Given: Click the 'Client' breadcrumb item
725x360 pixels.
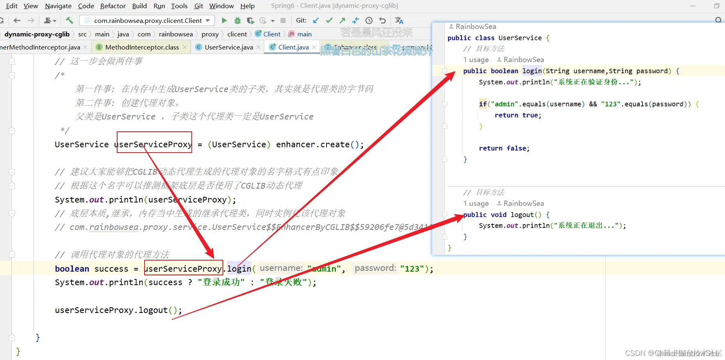Looking at the screenshot, I should [272, 34].
